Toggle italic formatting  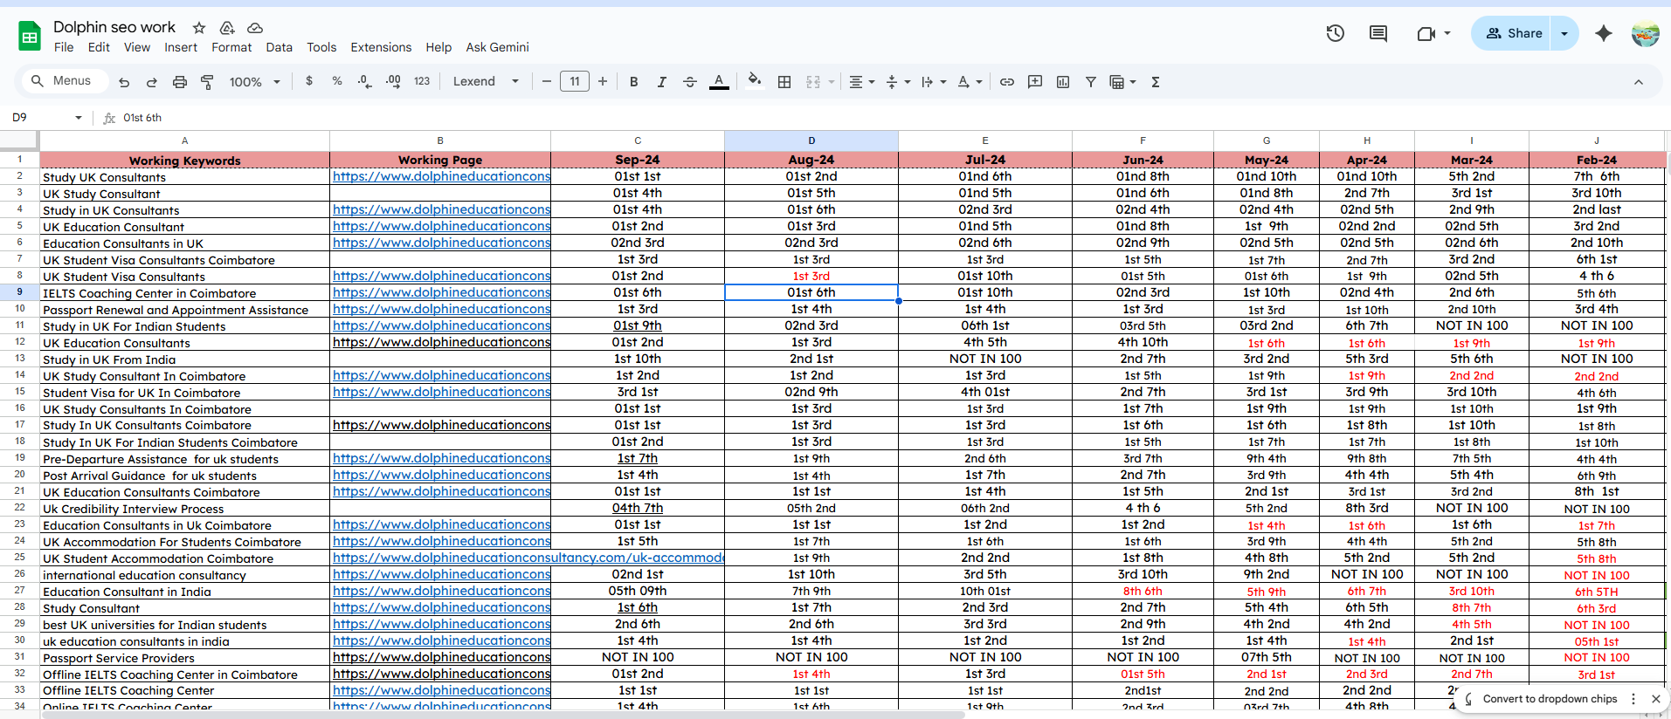coord(661,82)
